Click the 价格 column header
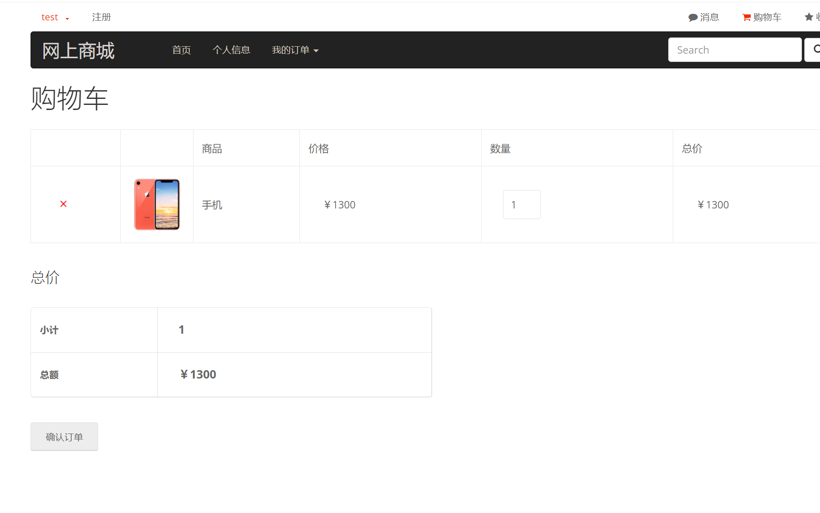 click(318, 148)
